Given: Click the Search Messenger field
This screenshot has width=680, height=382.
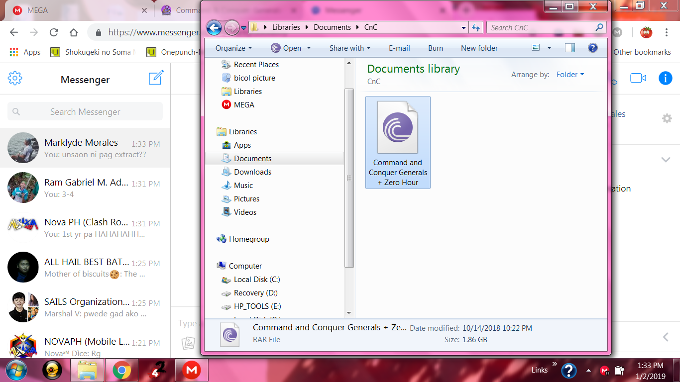Looking at the screenshot, I should coord(85,112).
